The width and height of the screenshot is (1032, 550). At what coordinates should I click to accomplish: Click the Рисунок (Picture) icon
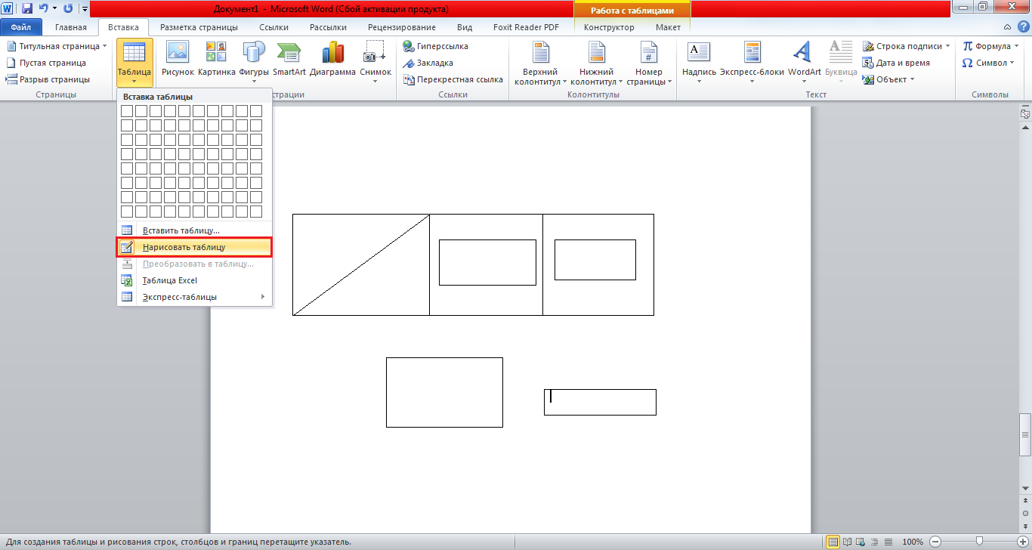pos(178,53)
